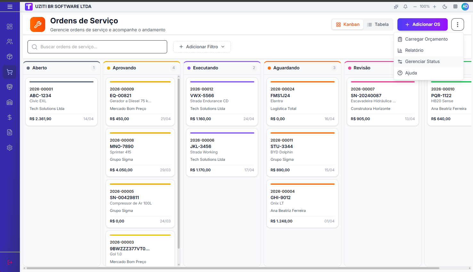473x272 pixels.
Task: Click the notification bell icon
Action: click(x=405, y=6)
